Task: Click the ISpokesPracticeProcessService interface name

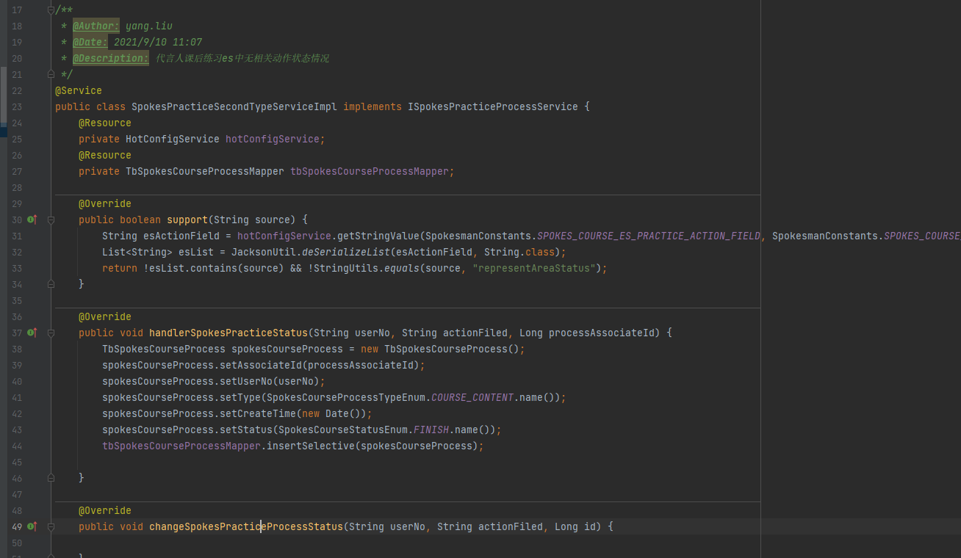Action: pyautogui.click(x=492, y=106)
